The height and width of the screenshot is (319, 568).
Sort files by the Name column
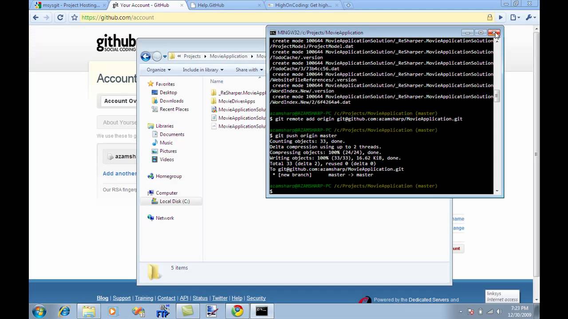coord(217,82)
